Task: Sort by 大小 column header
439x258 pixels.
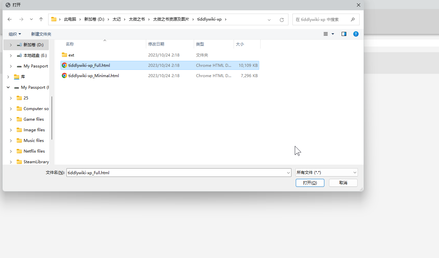Action: pyautogui.click(x=240, y=44)
